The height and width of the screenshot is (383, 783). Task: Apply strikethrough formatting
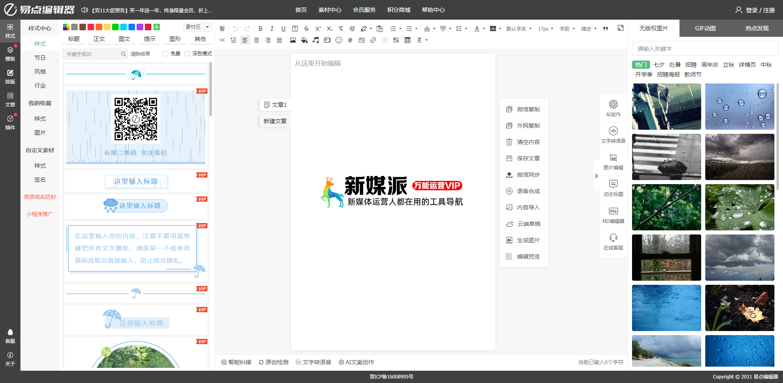pyautogui.click(x=306, y=29)
